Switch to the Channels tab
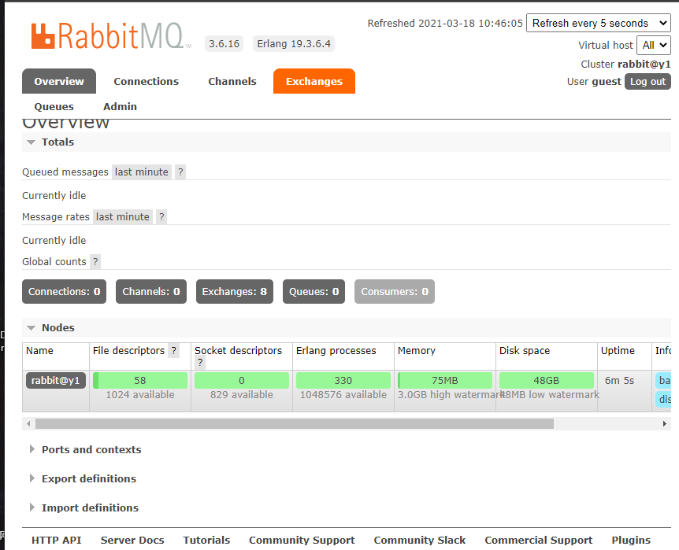Image resolution: width=679 pixels, height=550 pixels. (232, 81)
